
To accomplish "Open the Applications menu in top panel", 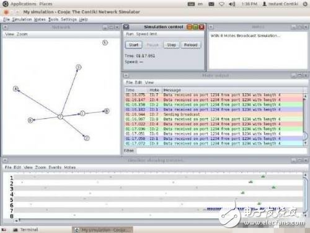I will pos(23,4).
